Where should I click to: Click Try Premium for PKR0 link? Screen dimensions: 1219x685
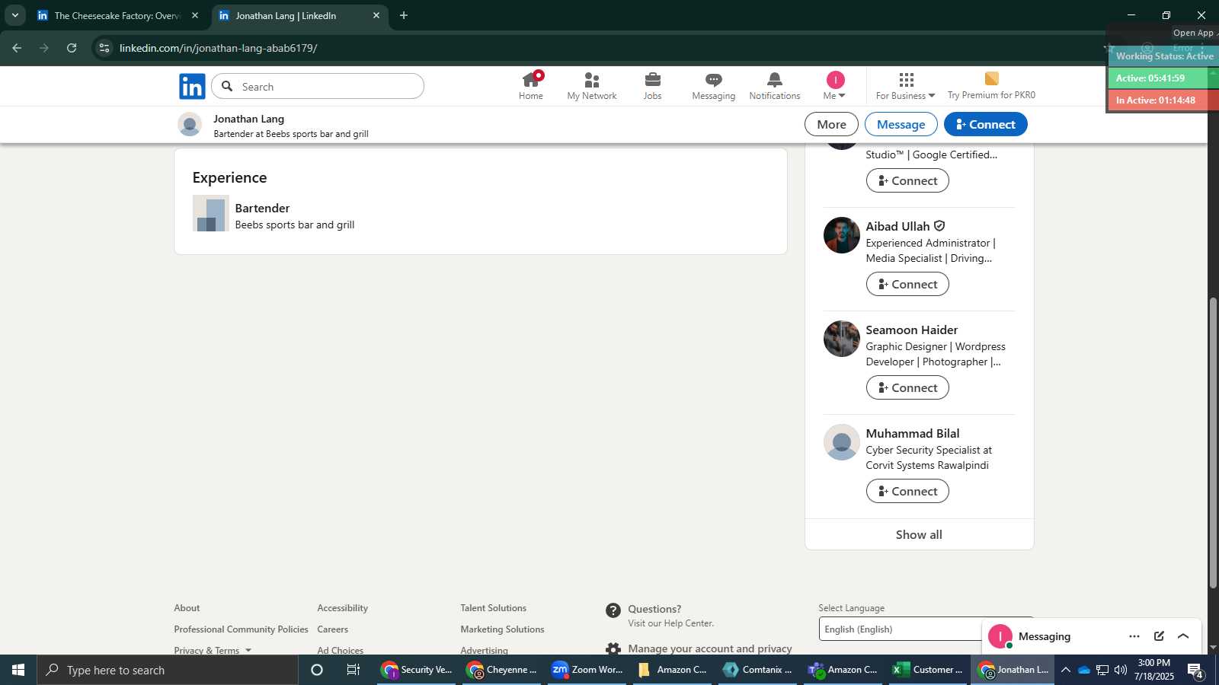pyautogui.click(x=991, y=86)
